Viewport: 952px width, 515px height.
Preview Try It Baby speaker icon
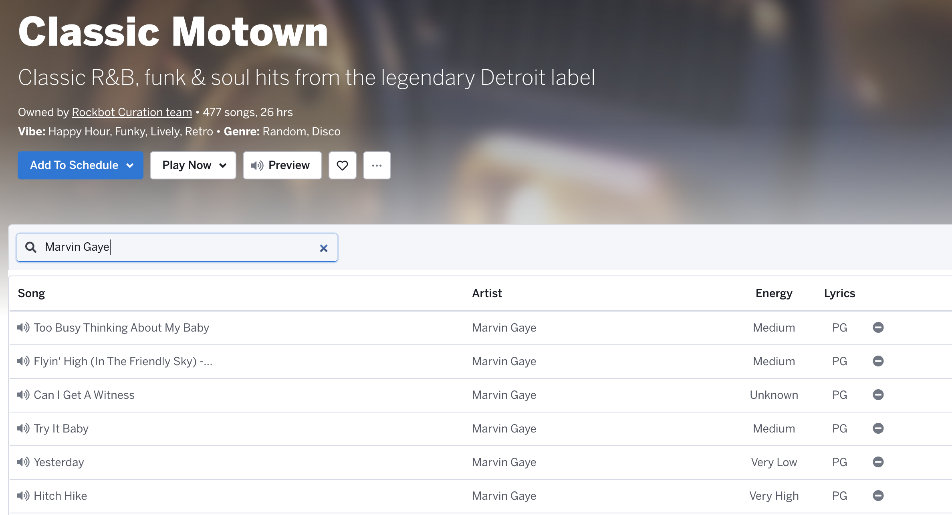[x=23, y=428]
